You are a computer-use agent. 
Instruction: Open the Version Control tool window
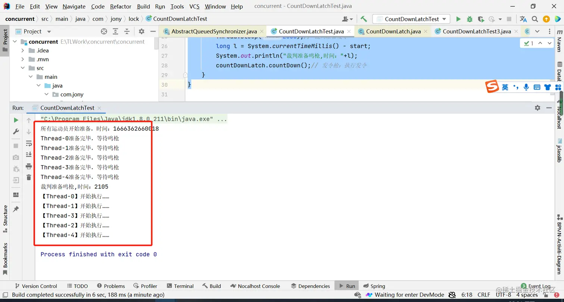click(36, 286)
